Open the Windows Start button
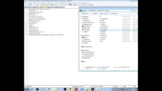This screenshot has width=162, height=91. click(26, 89)
